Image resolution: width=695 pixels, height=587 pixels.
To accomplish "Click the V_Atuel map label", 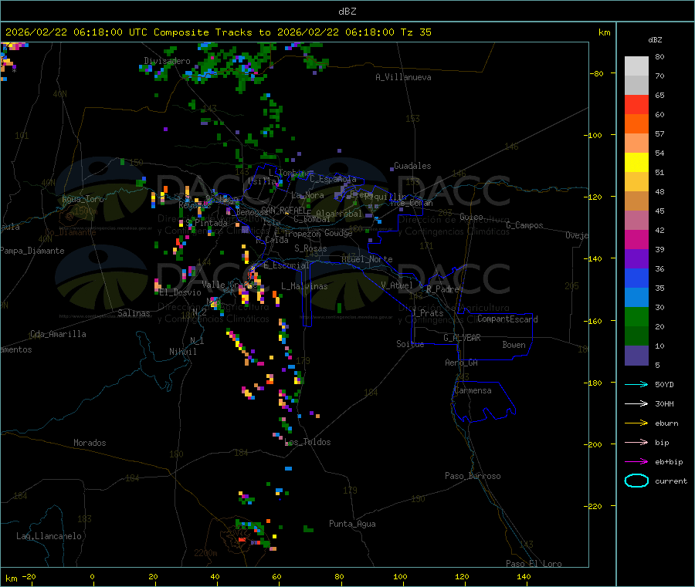I will click(x=397, y=285).
